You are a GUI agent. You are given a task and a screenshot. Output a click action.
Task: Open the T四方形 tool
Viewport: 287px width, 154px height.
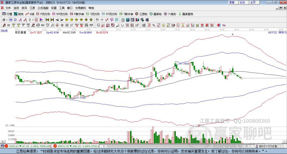pyautogui.click(x=93, y=14)
